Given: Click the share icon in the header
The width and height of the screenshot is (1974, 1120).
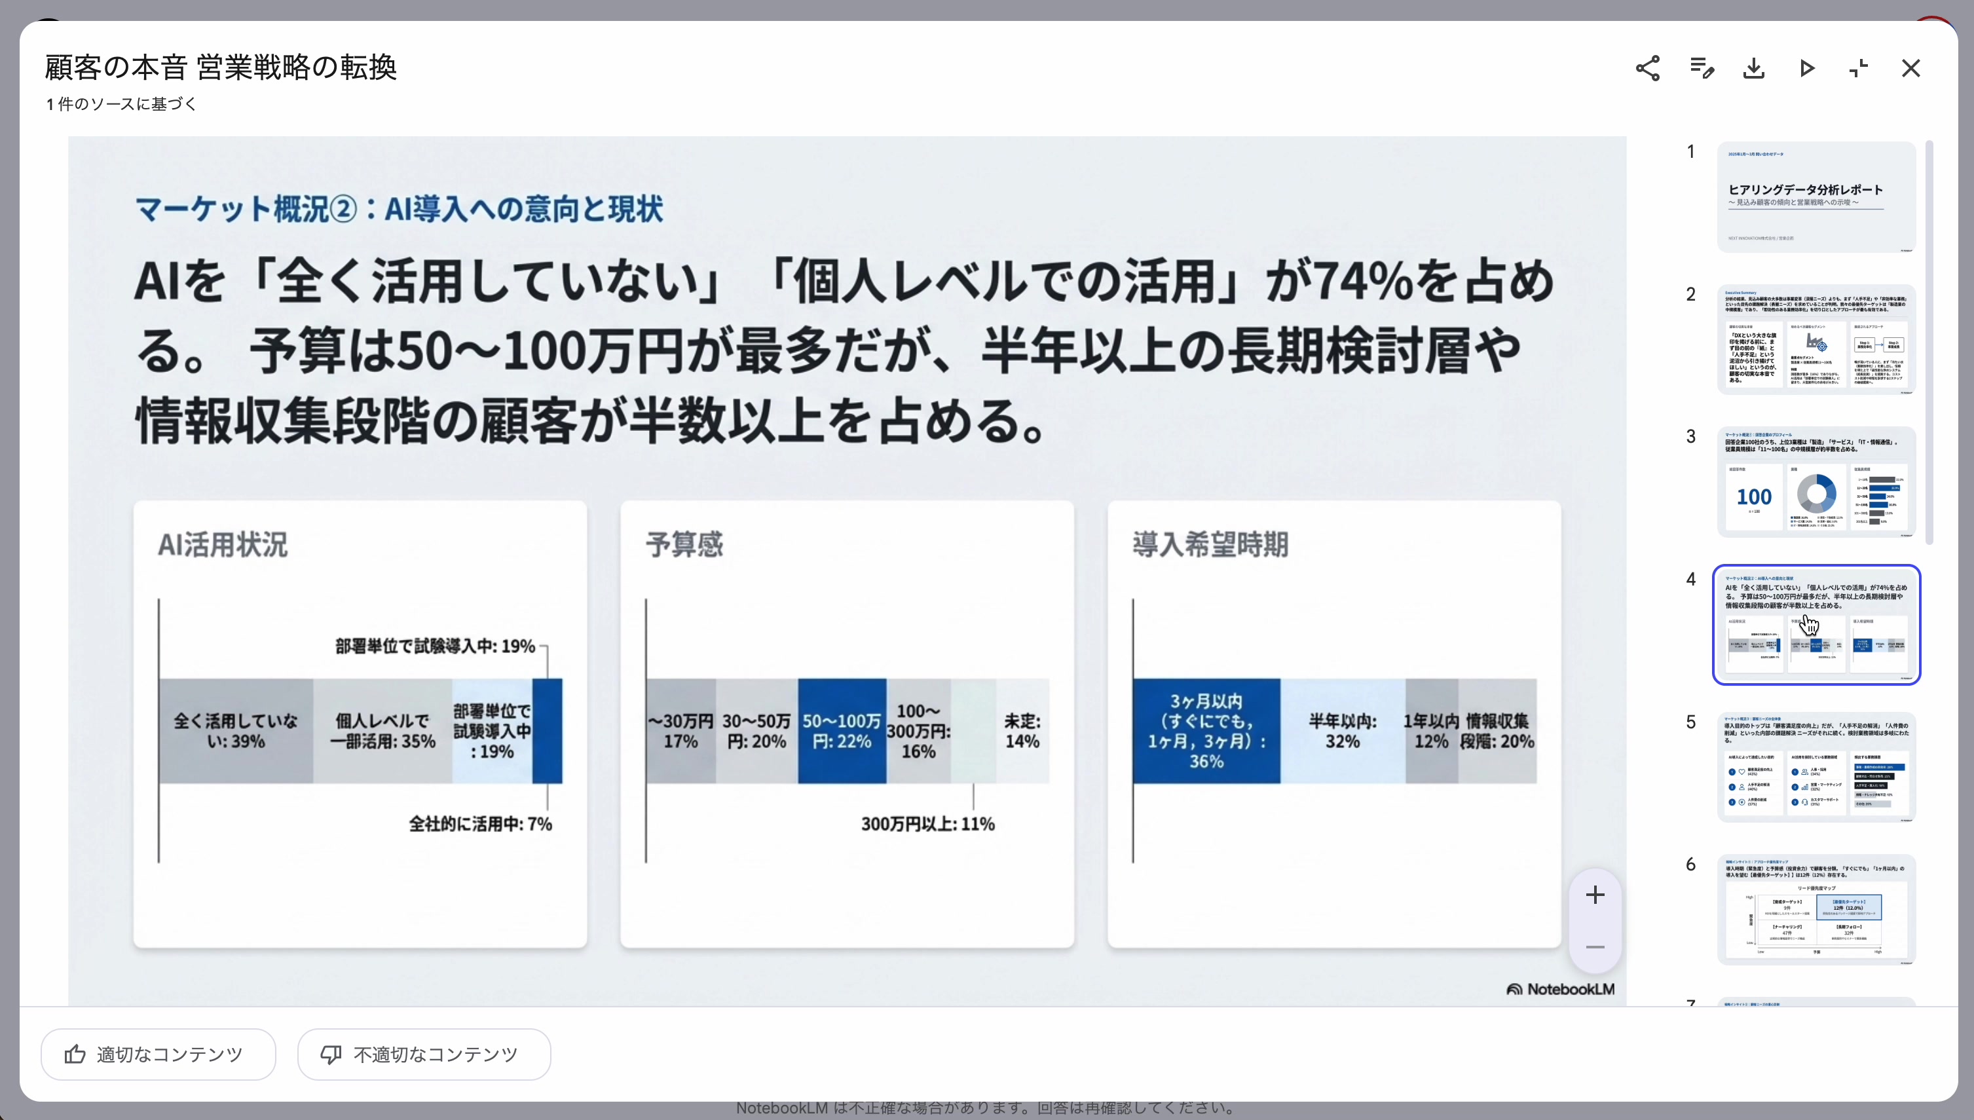Looking at the screenshot, I should (1647, 69).
